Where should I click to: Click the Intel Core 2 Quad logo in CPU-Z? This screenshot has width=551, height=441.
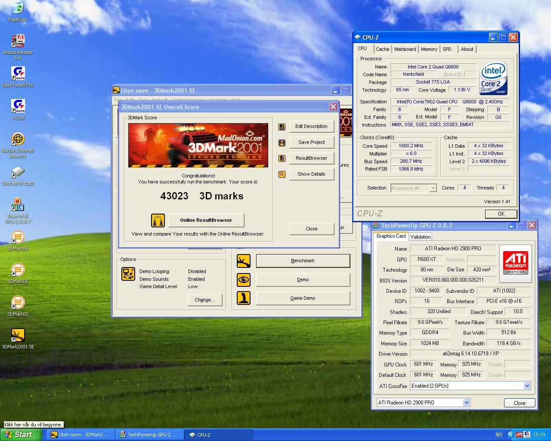click(494, 79)
